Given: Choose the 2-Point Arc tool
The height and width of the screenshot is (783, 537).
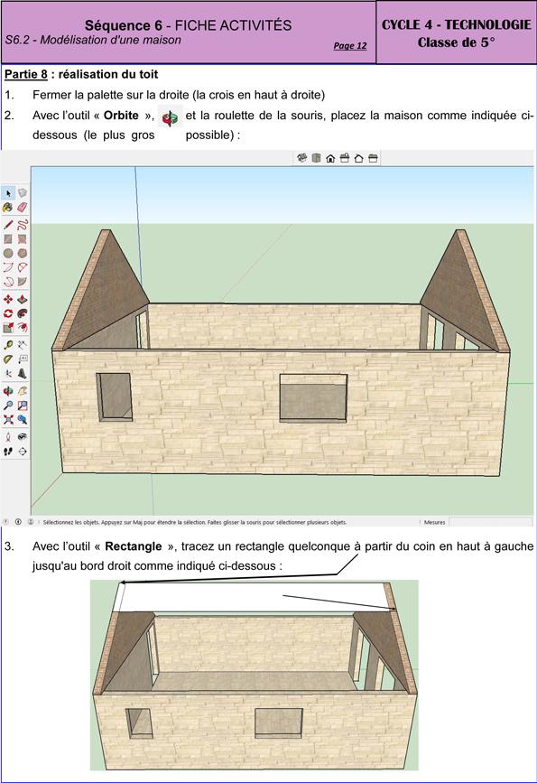Looking at the screenshot, I should click(22, 267).
